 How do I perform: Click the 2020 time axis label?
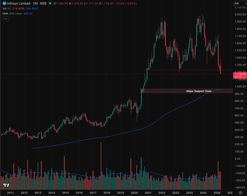click(134, 193)
